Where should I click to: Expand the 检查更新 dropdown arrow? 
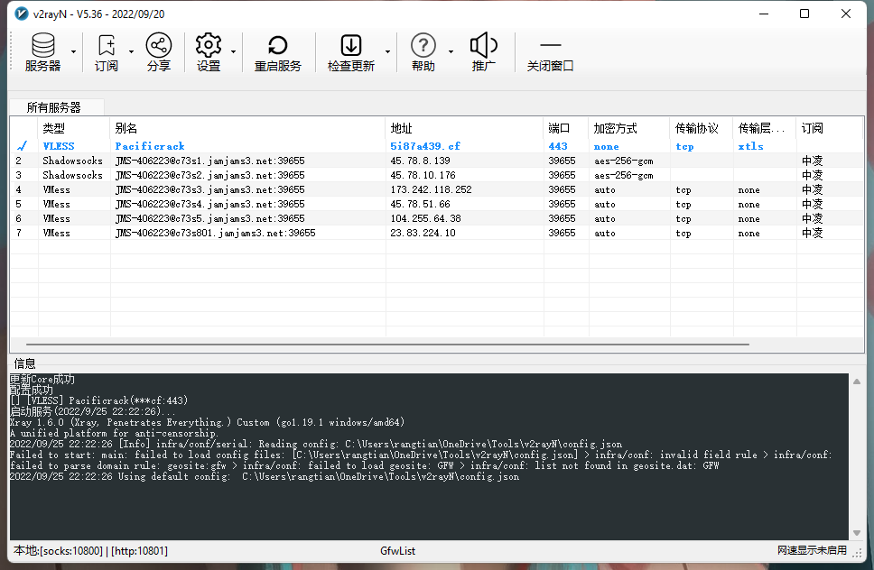click(x=387, y=52)
